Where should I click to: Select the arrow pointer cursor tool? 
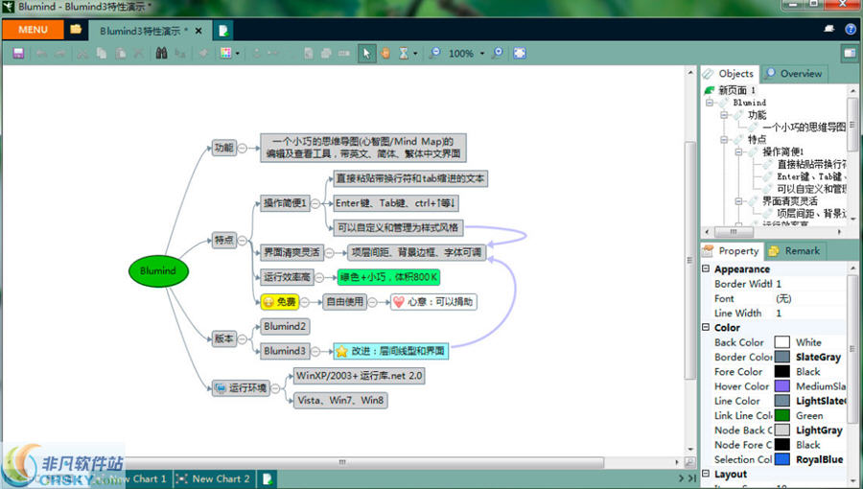tap(366, 54)
